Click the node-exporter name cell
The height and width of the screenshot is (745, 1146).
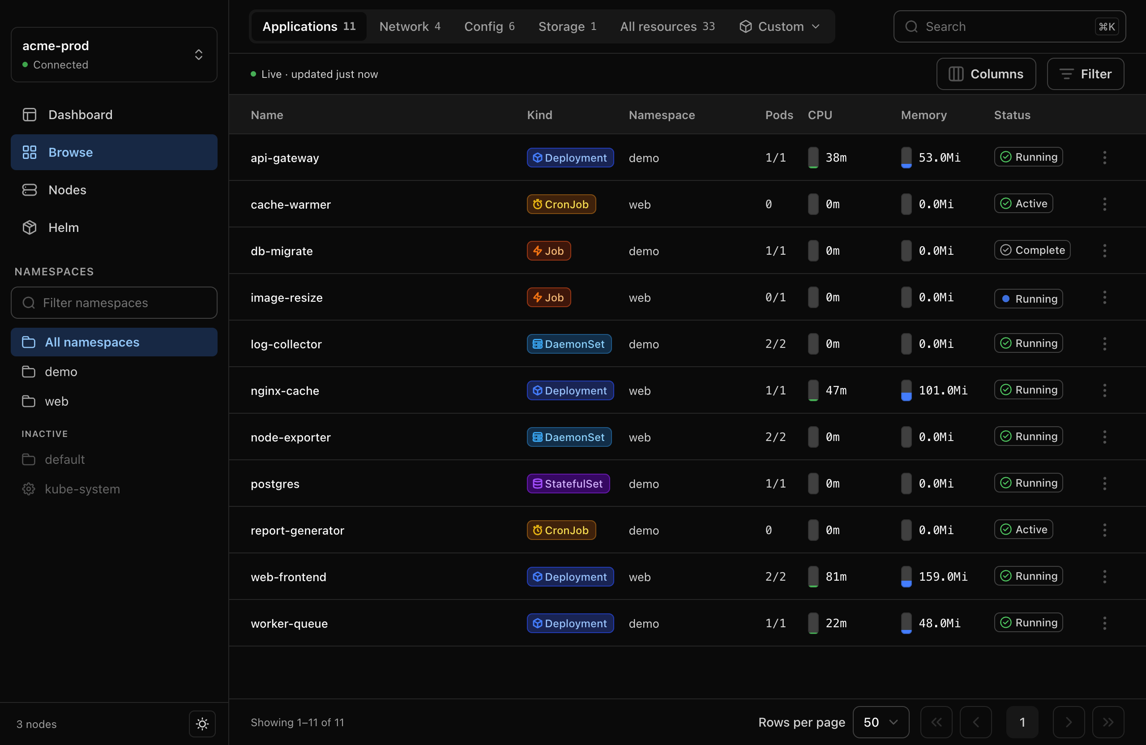(x=291, y=437)
